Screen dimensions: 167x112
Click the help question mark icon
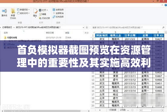(166, 5)
